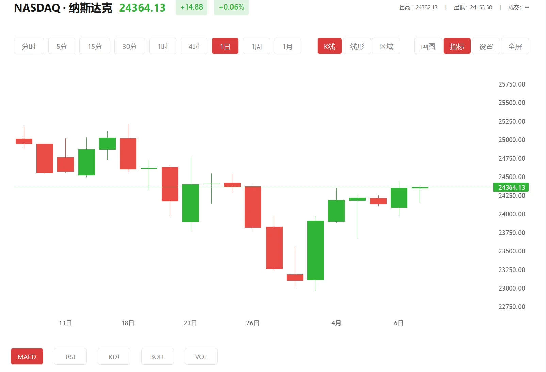Switch to the 1周 weekly timeframe
The width and height of the screenshot is (546, 372).
tap(256, 46)
